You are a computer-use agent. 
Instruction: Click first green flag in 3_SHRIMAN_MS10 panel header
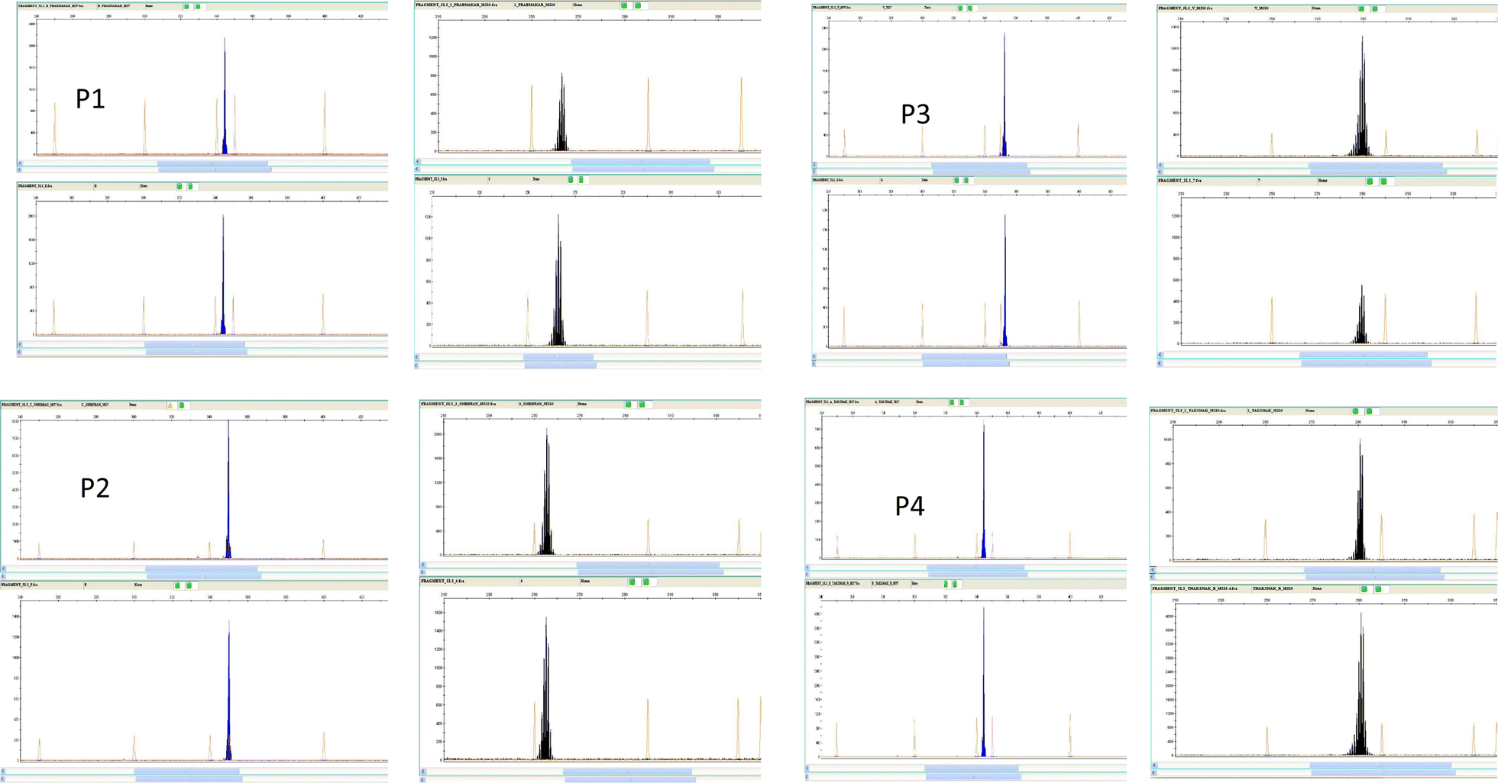[629, 404]
